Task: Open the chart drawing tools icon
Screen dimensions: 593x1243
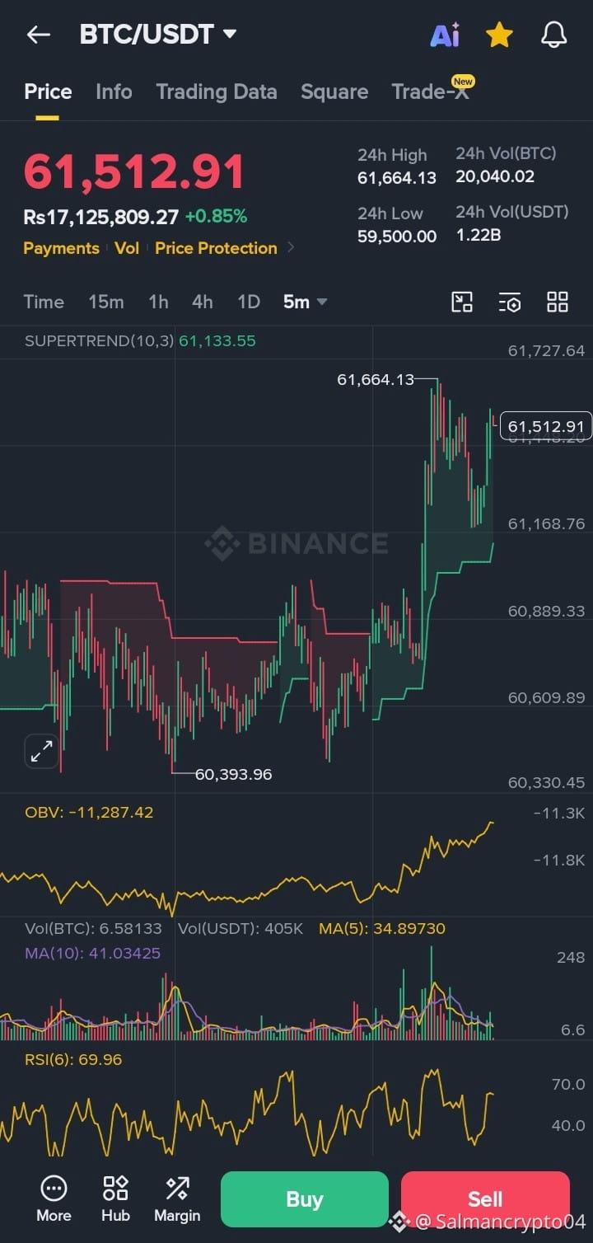Action: click(462, 302)
